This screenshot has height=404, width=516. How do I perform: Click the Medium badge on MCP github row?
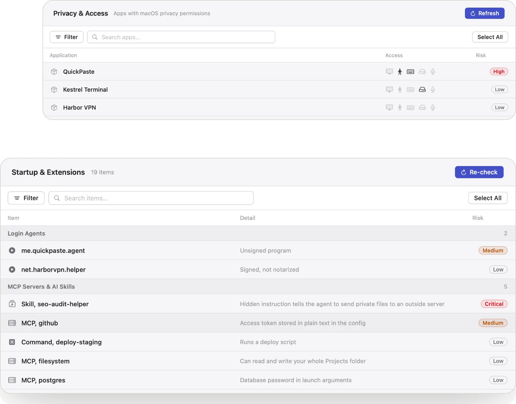point(493,323)
